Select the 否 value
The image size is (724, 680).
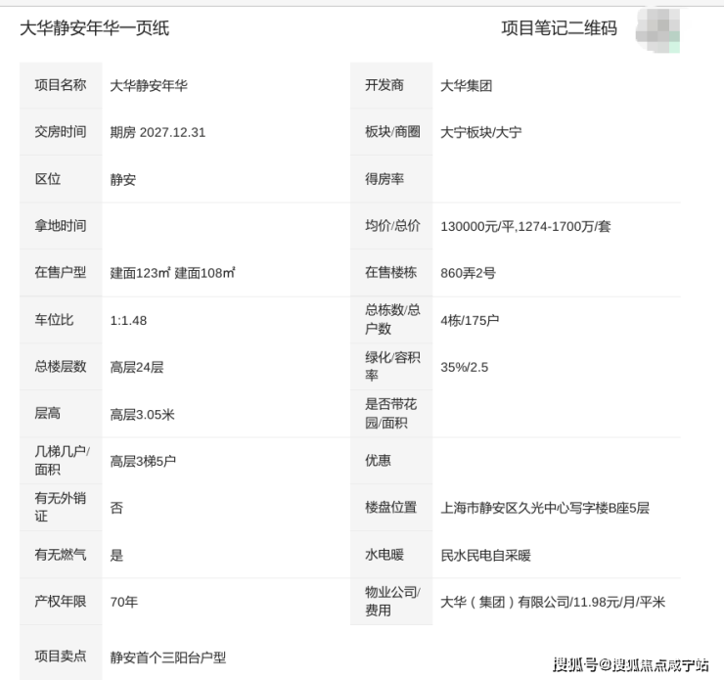116,508
